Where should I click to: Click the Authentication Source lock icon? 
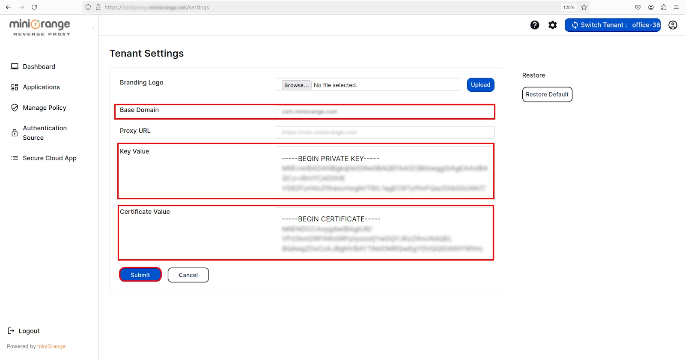pyautogui.click(x=15, y=133)
